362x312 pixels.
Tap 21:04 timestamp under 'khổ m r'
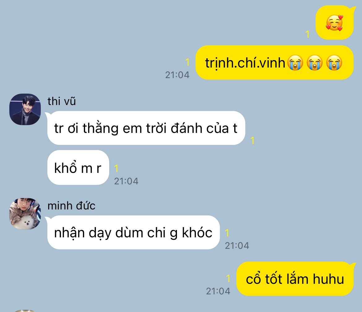[126, 181]
